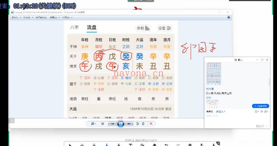This screenshot has height=146, width=277.
Task: Open the 参数 parameters panel
Action: coord(143,28)
